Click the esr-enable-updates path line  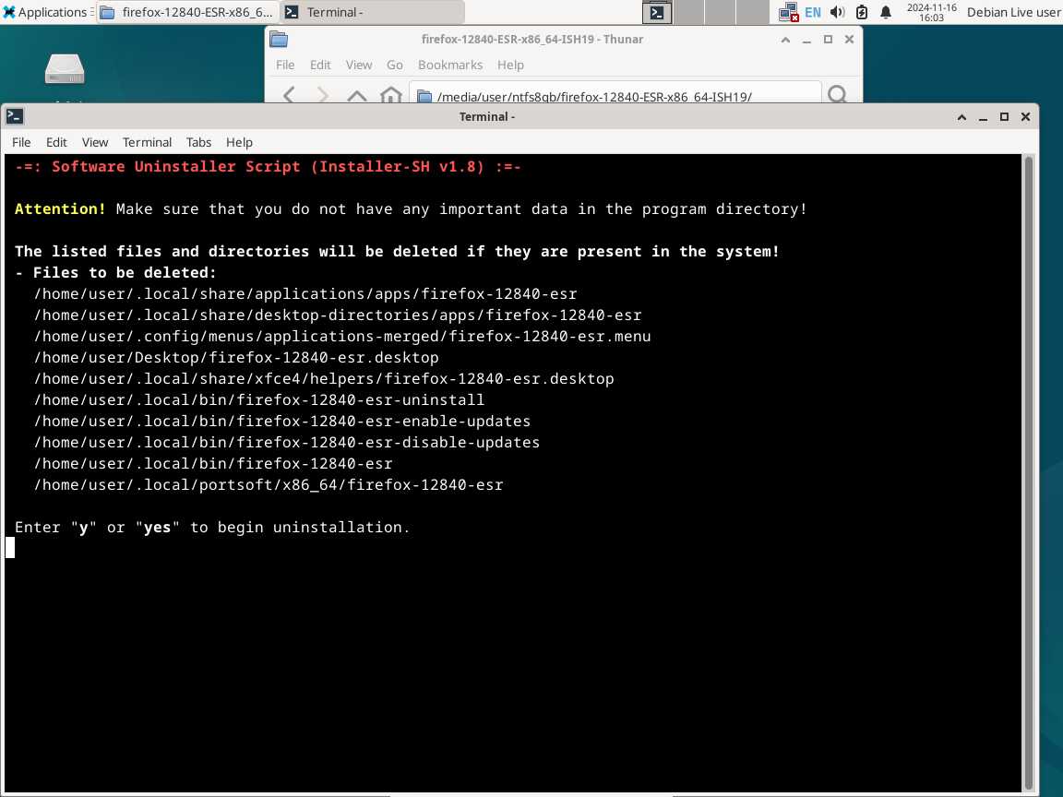click(x=282, y=421)
